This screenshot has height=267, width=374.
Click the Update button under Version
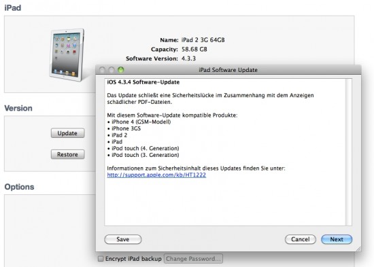click(67, 133)
